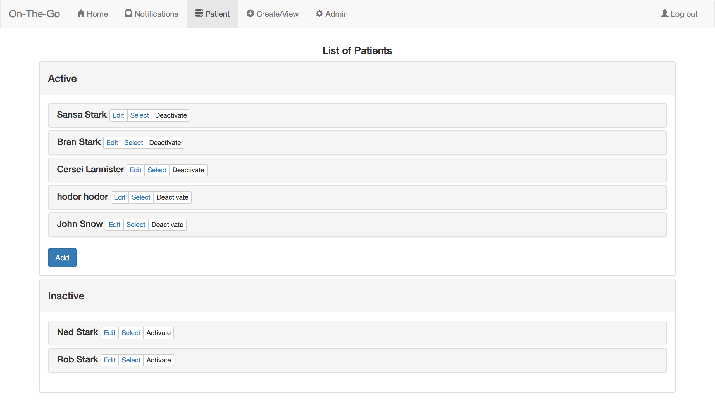The height and width of the screenshot is (411, 715).
Task: Edit Bran Stark's record
Action: (x=112, y=143)
